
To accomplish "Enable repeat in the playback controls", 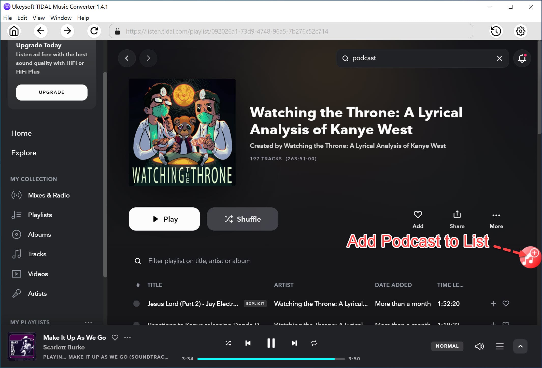I will pos(314,343).
